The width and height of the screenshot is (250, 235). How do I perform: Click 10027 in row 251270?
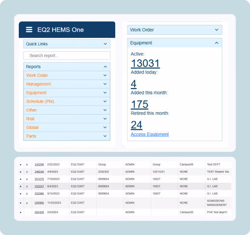point(156,179)
